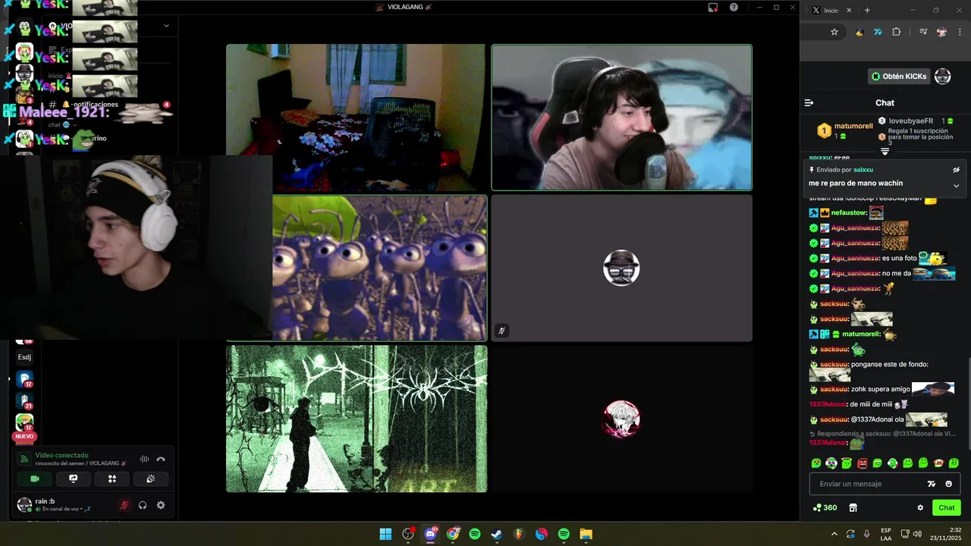971x546 pixels.
Task: Open Chrome media controls icon
Action: pyautogui.click(x=923, y=32)
